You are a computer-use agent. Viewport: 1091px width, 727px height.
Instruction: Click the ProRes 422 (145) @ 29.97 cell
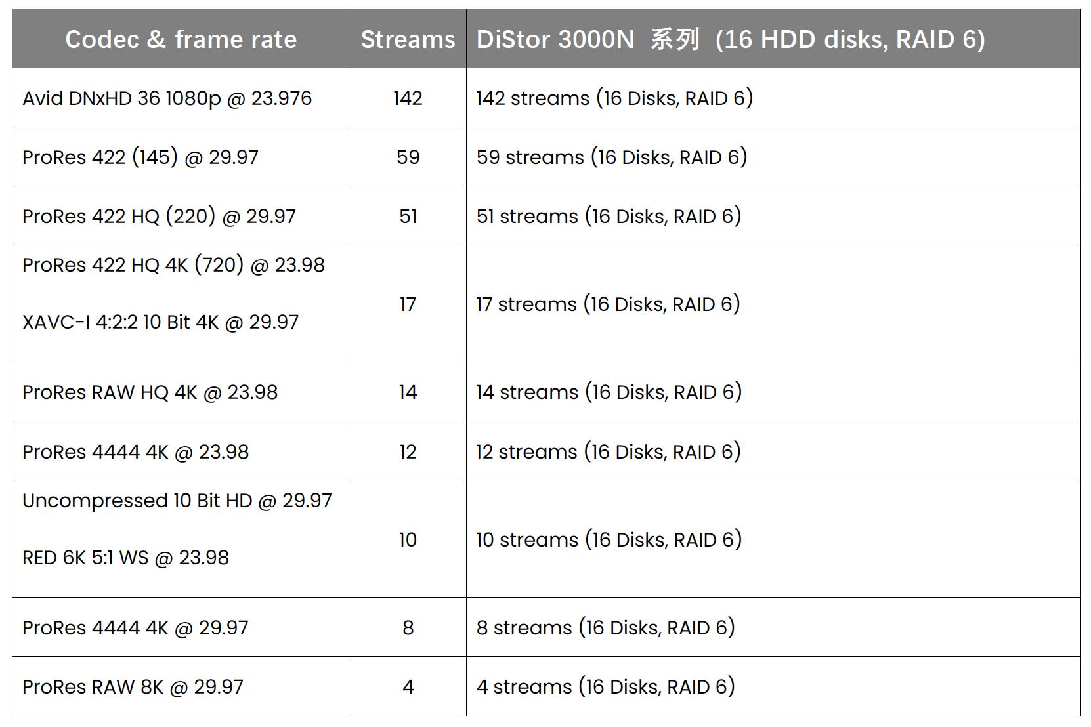coord(140,157)
